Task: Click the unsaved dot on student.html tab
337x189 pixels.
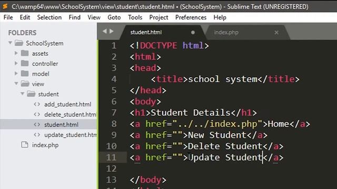Action: pos(193,33)
